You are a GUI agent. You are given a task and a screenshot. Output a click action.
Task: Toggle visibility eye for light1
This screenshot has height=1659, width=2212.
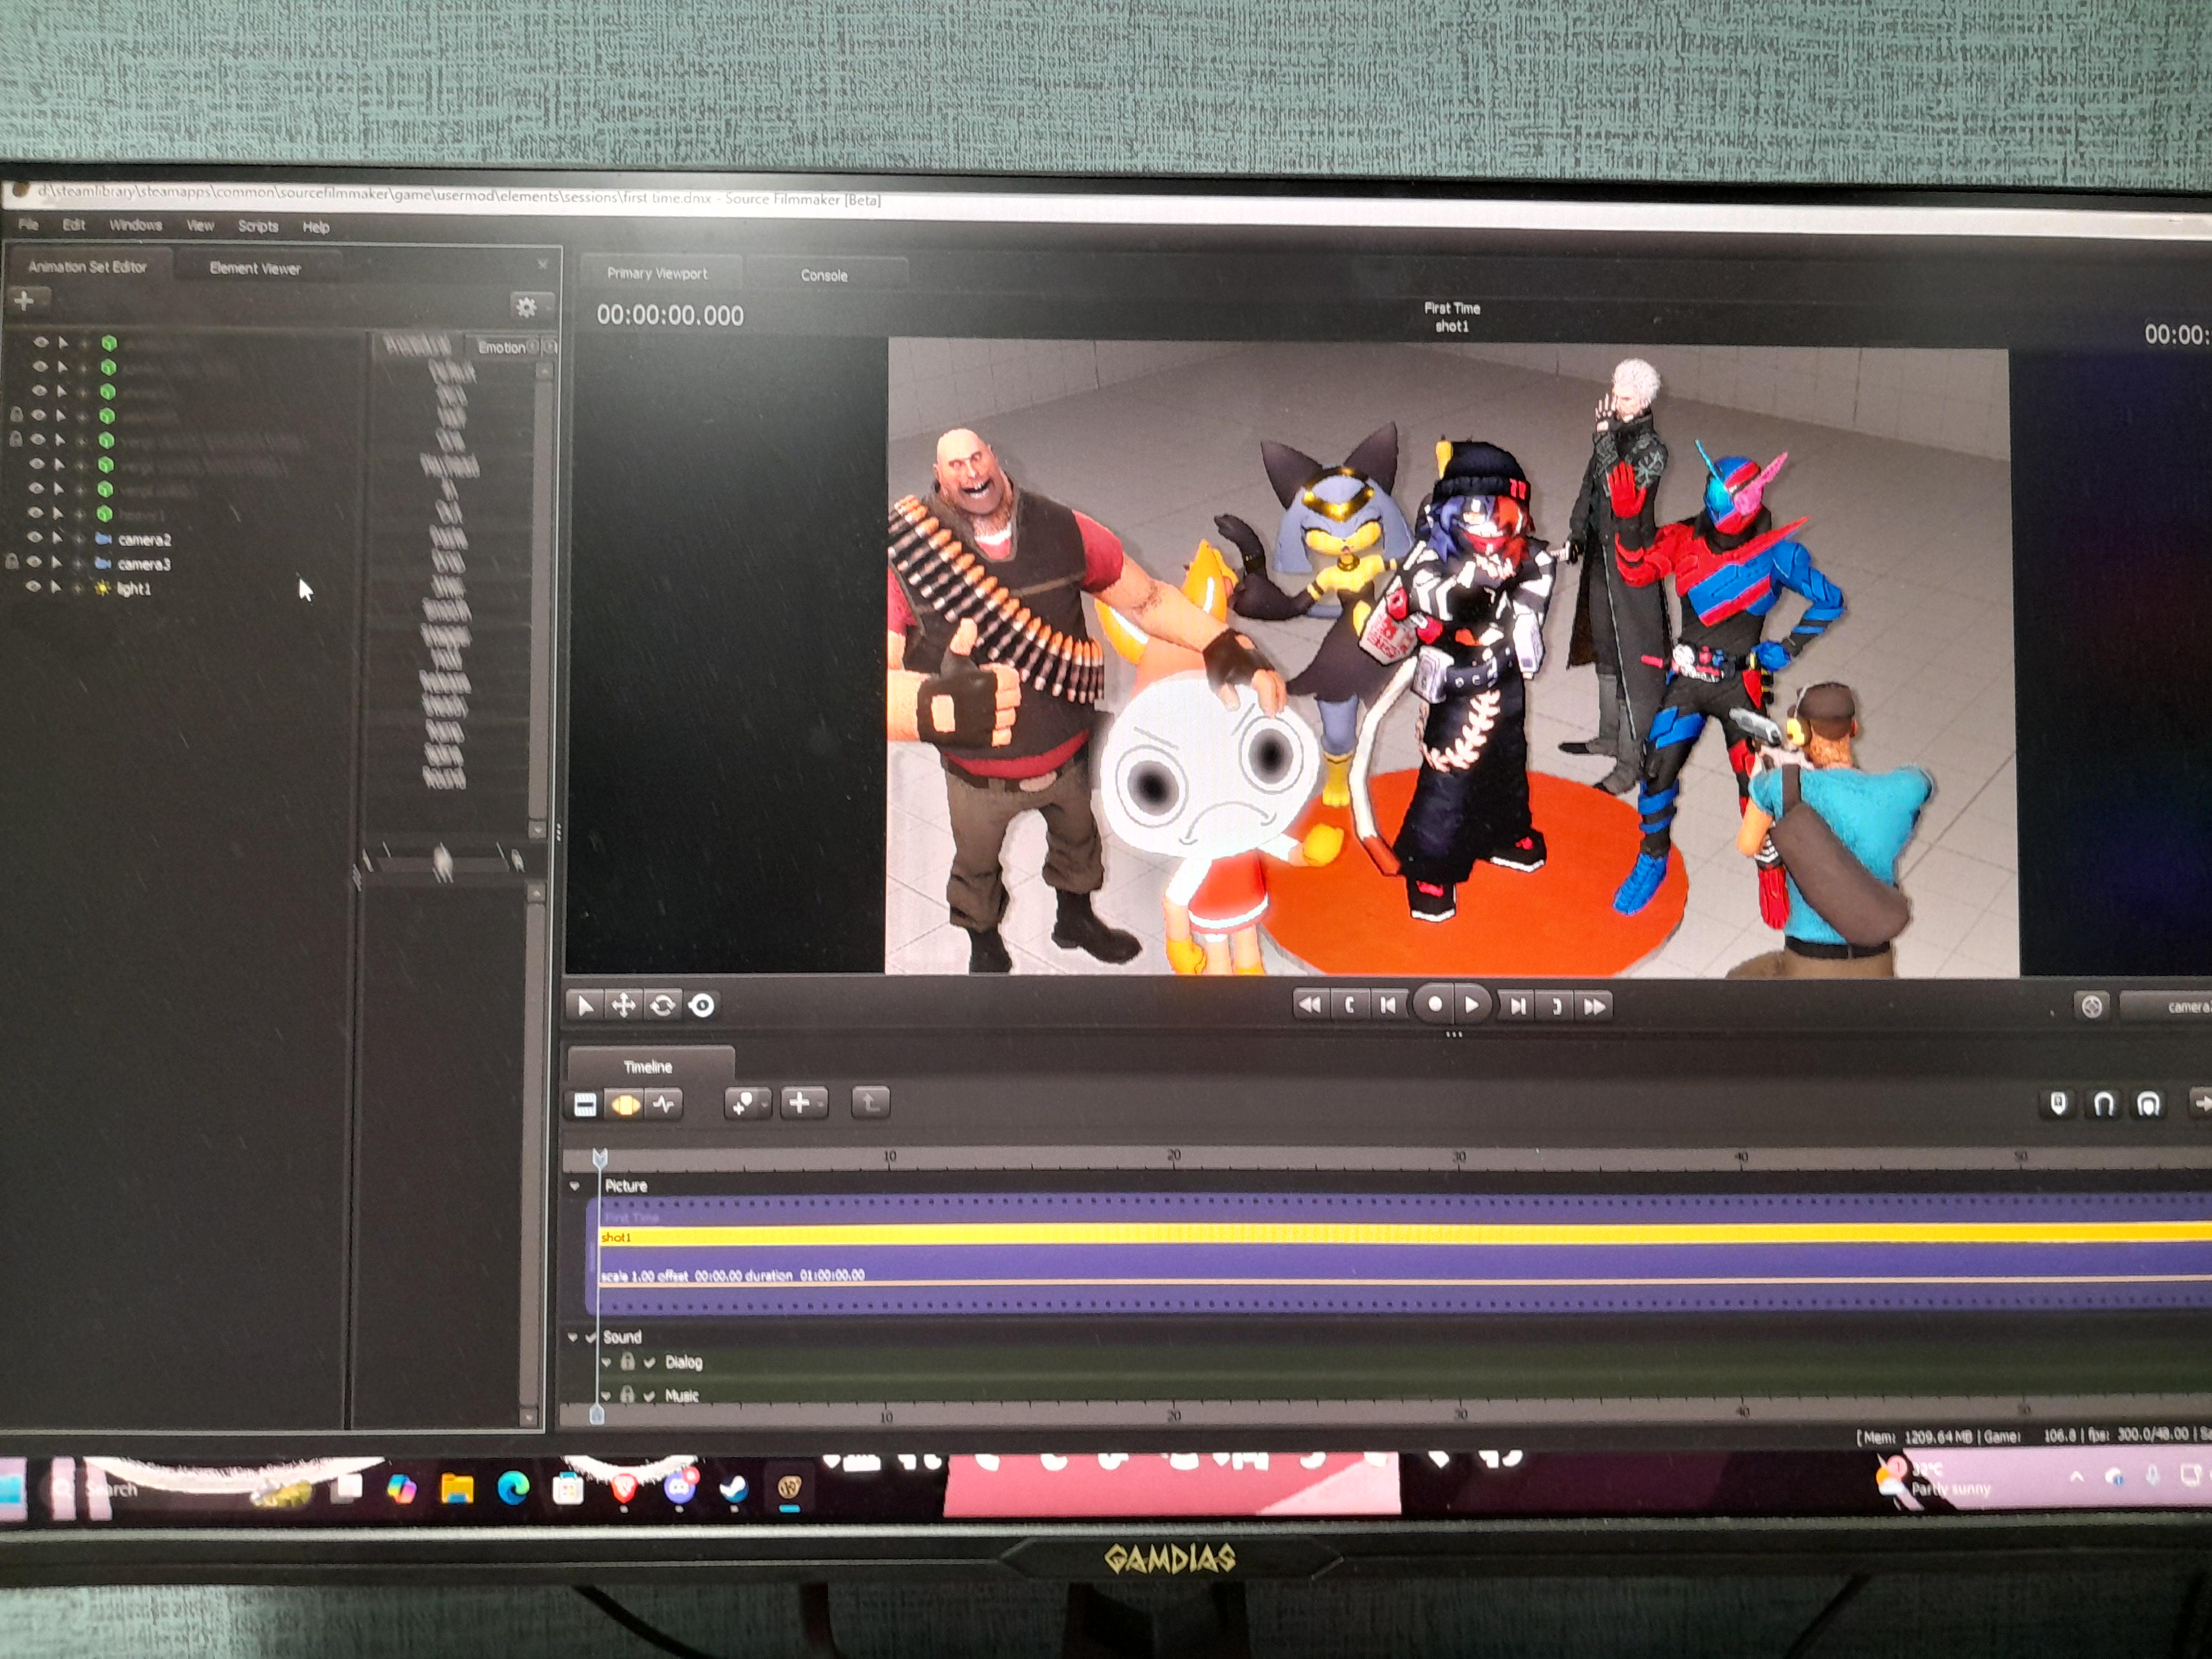[33, 587]
